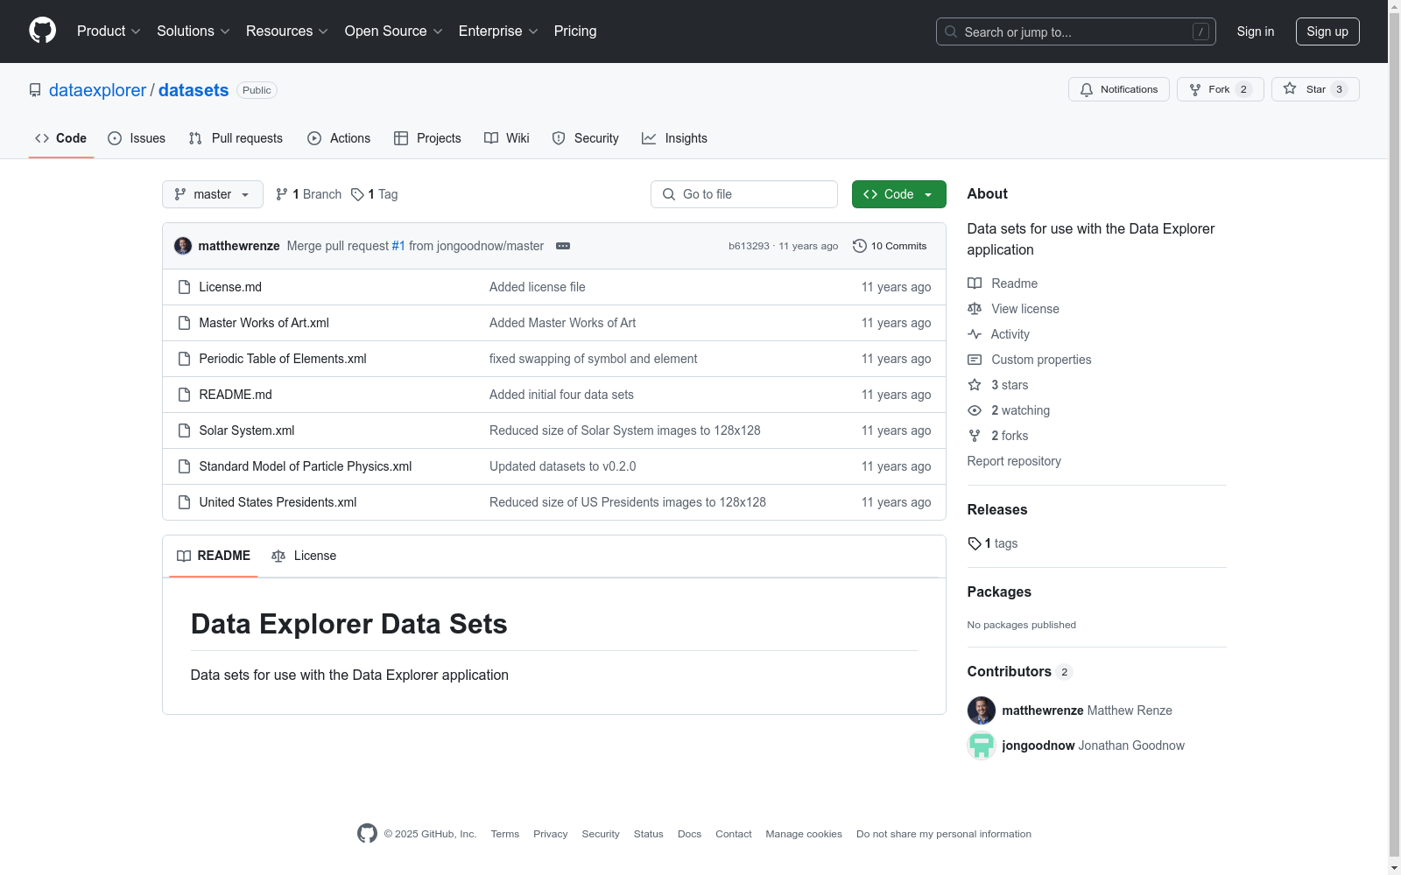This screenshot has width=1401, height=875.
Task: Open commit message 'Added Master Works of Art'
Action: pos(563,323)
